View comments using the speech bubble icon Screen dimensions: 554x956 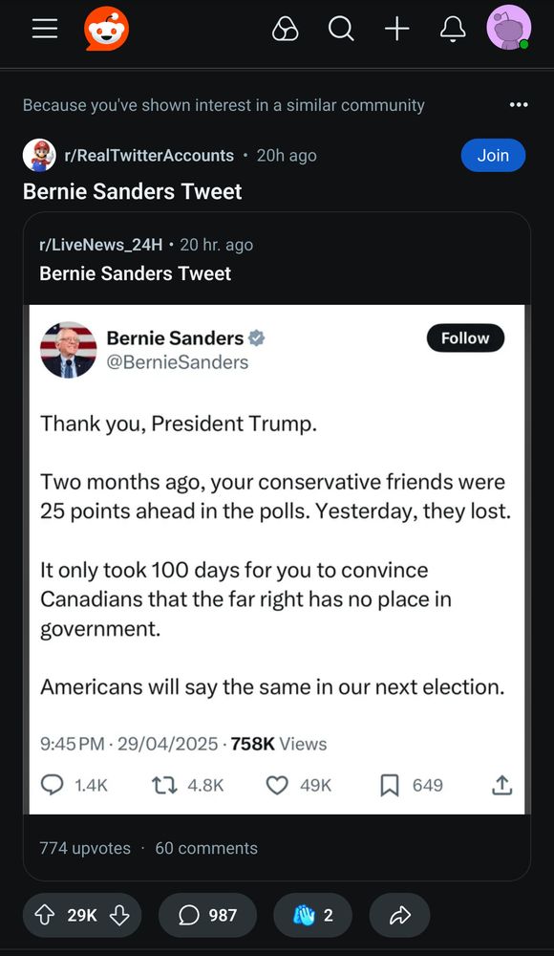click(207, 915)
